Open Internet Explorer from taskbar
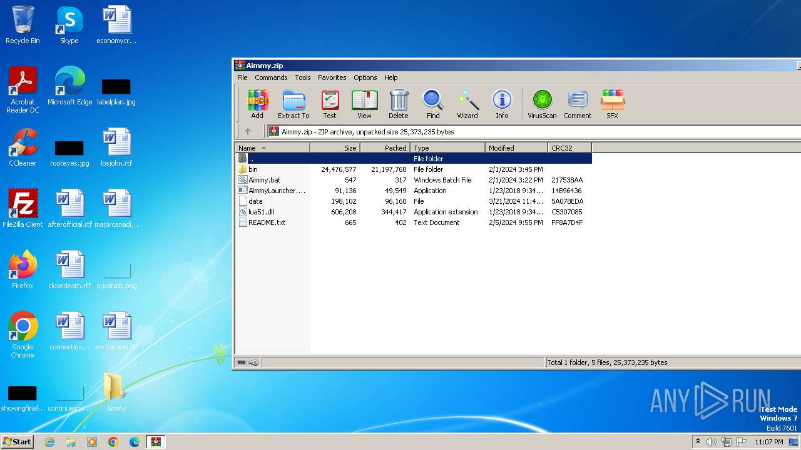Screen dimensions: 801x450 coord(49,442)
